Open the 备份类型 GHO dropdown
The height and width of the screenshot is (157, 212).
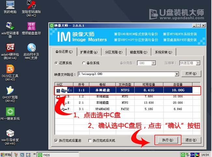(153, 63)
